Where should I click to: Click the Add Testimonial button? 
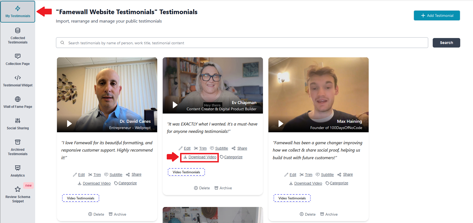point(437,15)
